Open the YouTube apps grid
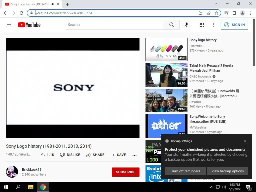Image resolution: width=256 pixels, height=192 pixels. 202,25
